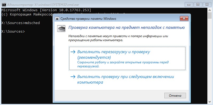Click the cmd vertical scrollbar thumb
The width and height of the screenshot is (213, 105).
click(x=210, y=15)
